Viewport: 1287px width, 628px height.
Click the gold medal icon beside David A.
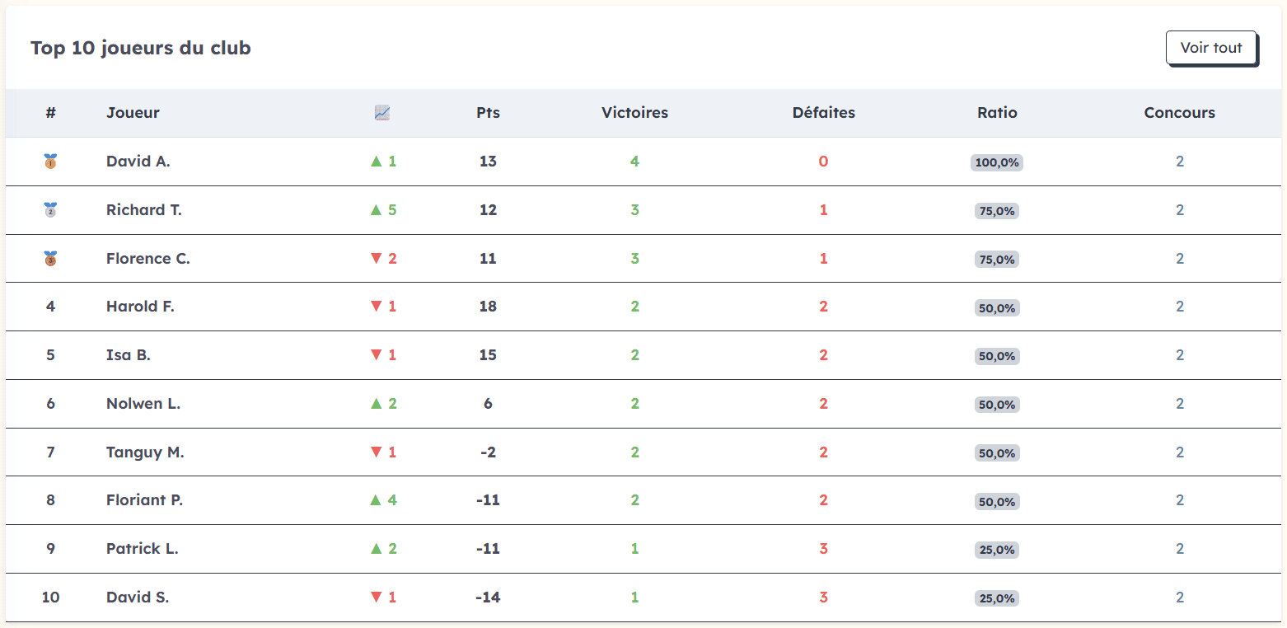50,162
